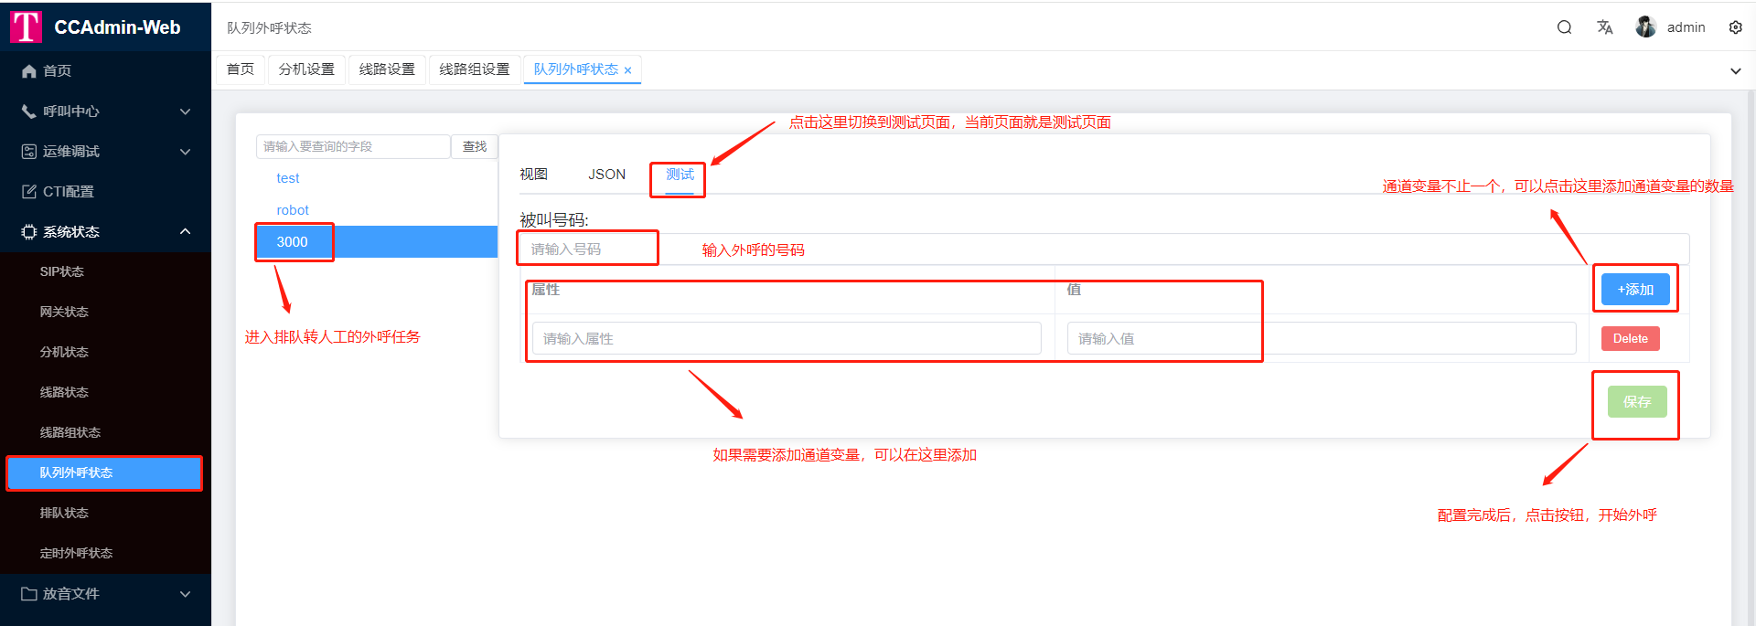Image resolution: width=1756 pixels, height=626 pixels.
Task: Open the tabs dropdown chevron at right
Action: (1735, 71)
